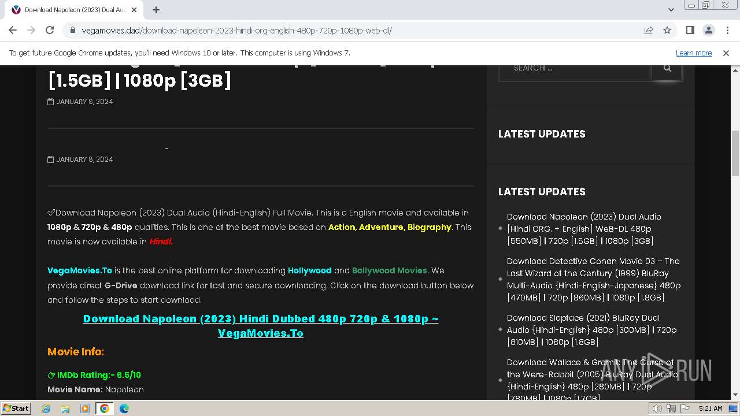
Task: Click the 5:21 AM system clock
Action: tap(710, 408)
